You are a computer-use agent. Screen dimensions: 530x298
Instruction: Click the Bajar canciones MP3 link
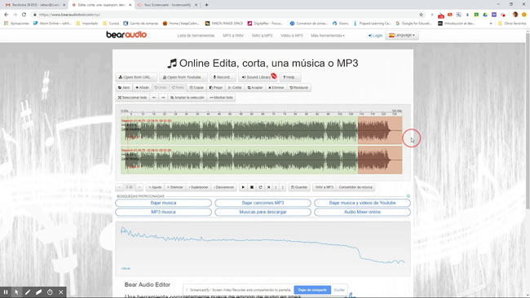coord(263,203)
